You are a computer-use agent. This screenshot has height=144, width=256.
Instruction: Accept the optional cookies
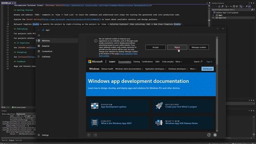point(156,47)
